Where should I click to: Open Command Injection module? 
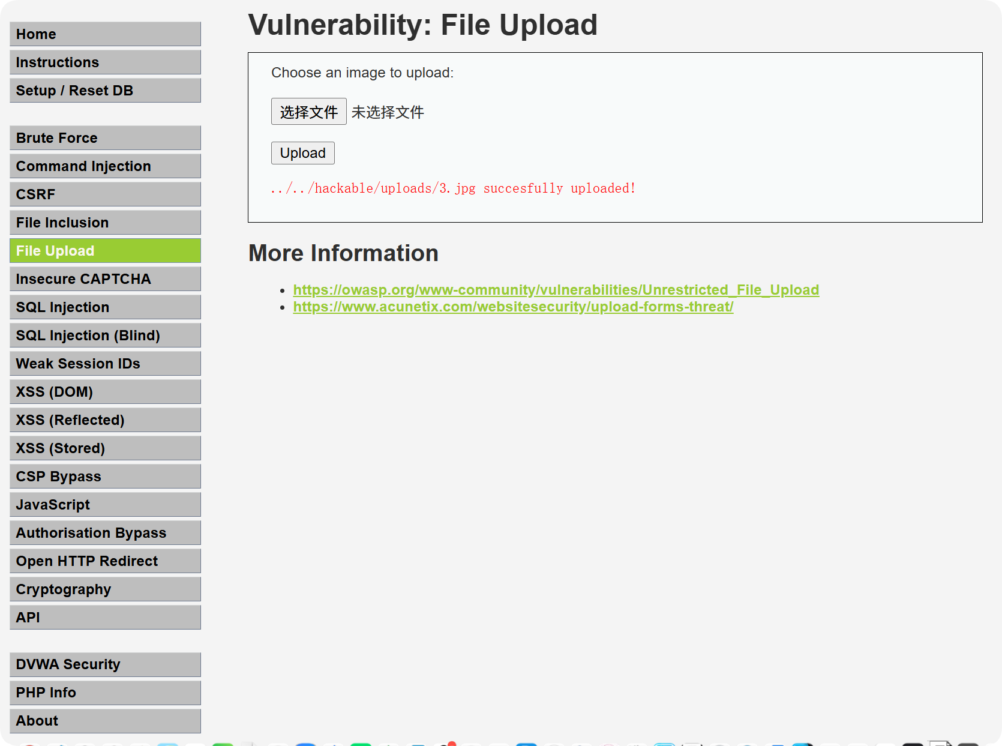point(105,166)
